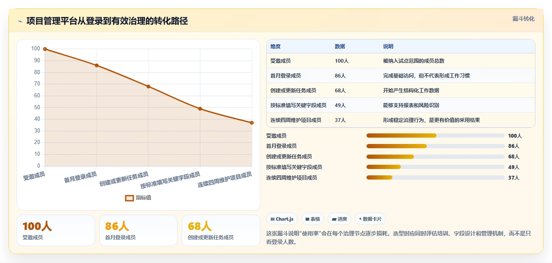
Task: Click the 维度 column header
Action: [x=276, y=47]
